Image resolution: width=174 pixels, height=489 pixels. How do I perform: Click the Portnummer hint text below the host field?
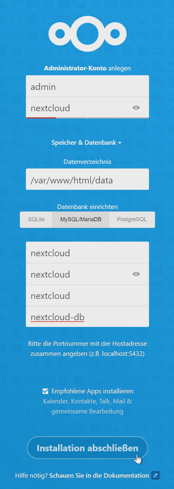[87, 349]
